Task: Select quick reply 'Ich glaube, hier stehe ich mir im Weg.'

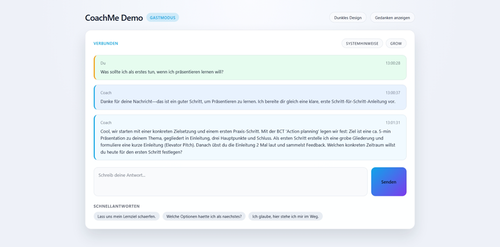Action: tap(285, 216)
